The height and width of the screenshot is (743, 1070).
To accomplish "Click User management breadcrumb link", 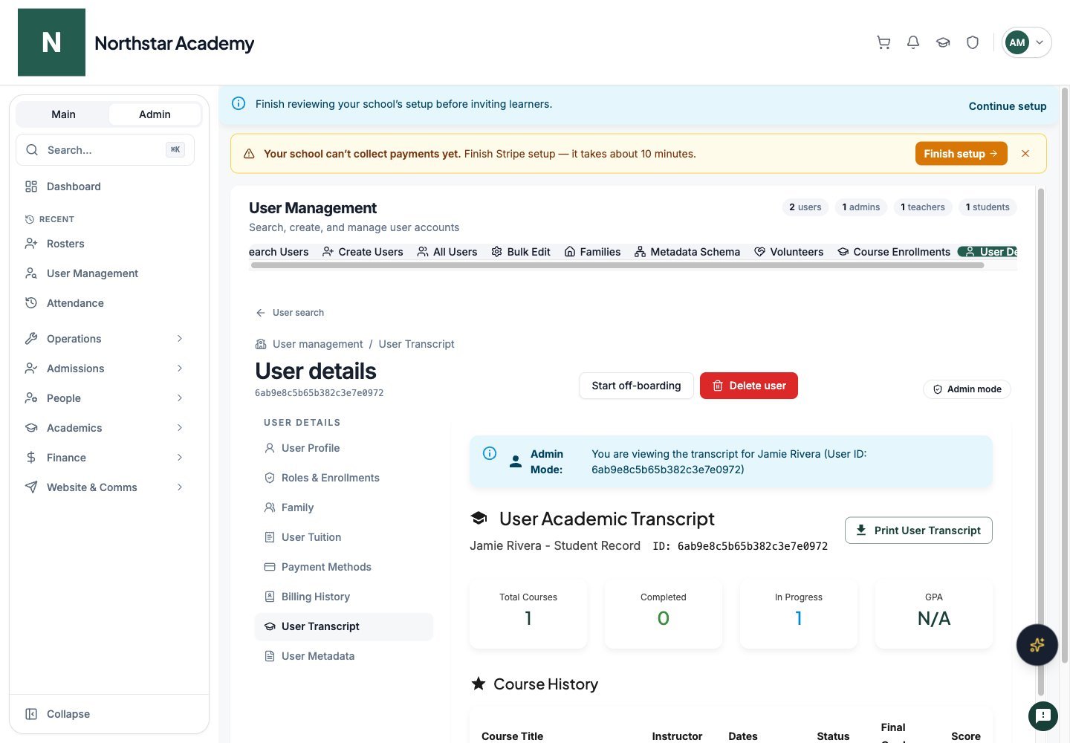I will pyautogui.click(x=317, y=344).
